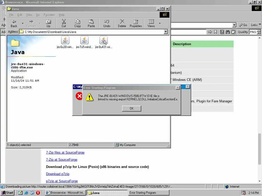This screenshot has height=196, width=262.
Task: Open Properties of selected file
Action: 136,23
